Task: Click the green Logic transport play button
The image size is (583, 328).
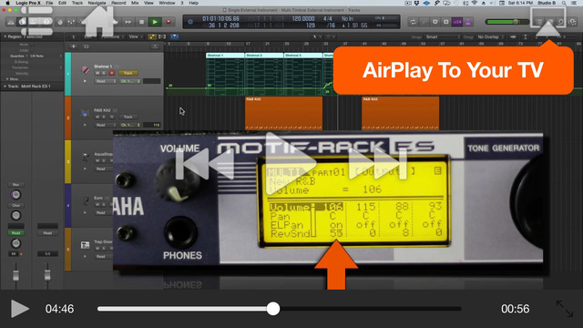Action: click(x=155, y=22)
